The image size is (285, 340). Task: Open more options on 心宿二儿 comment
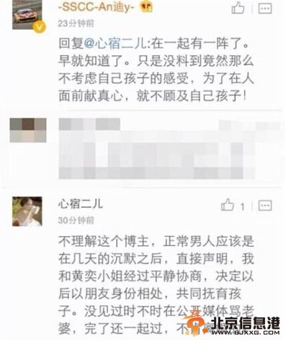pos(265,205)
